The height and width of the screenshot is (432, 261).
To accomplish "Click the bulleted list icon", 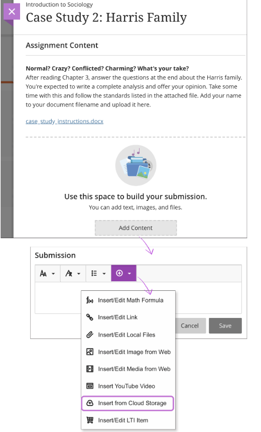I will 94,273.
